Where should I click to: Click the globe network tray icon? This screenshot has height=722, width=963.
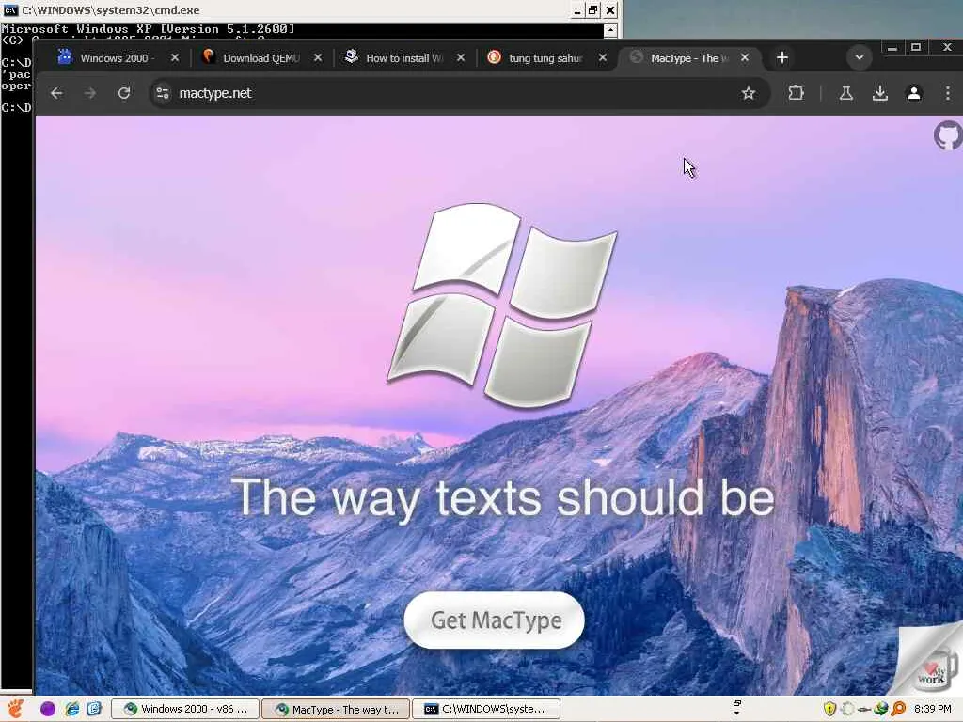coord(880,709)
